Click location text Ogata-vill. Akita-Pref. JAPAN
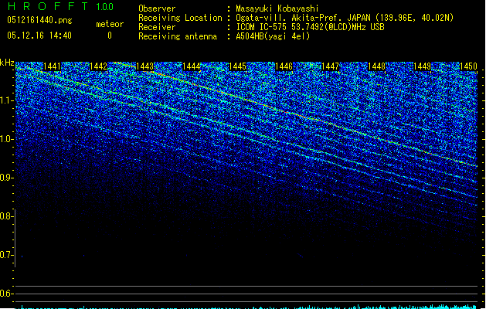486x309 pixels. click(303, 18)
